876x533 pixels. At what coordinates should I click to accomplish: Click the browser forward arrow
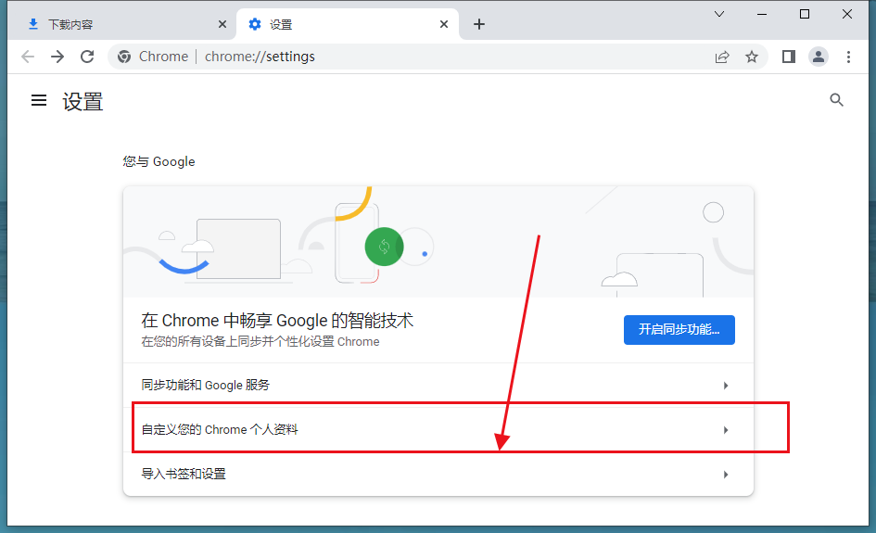[57, 57]
